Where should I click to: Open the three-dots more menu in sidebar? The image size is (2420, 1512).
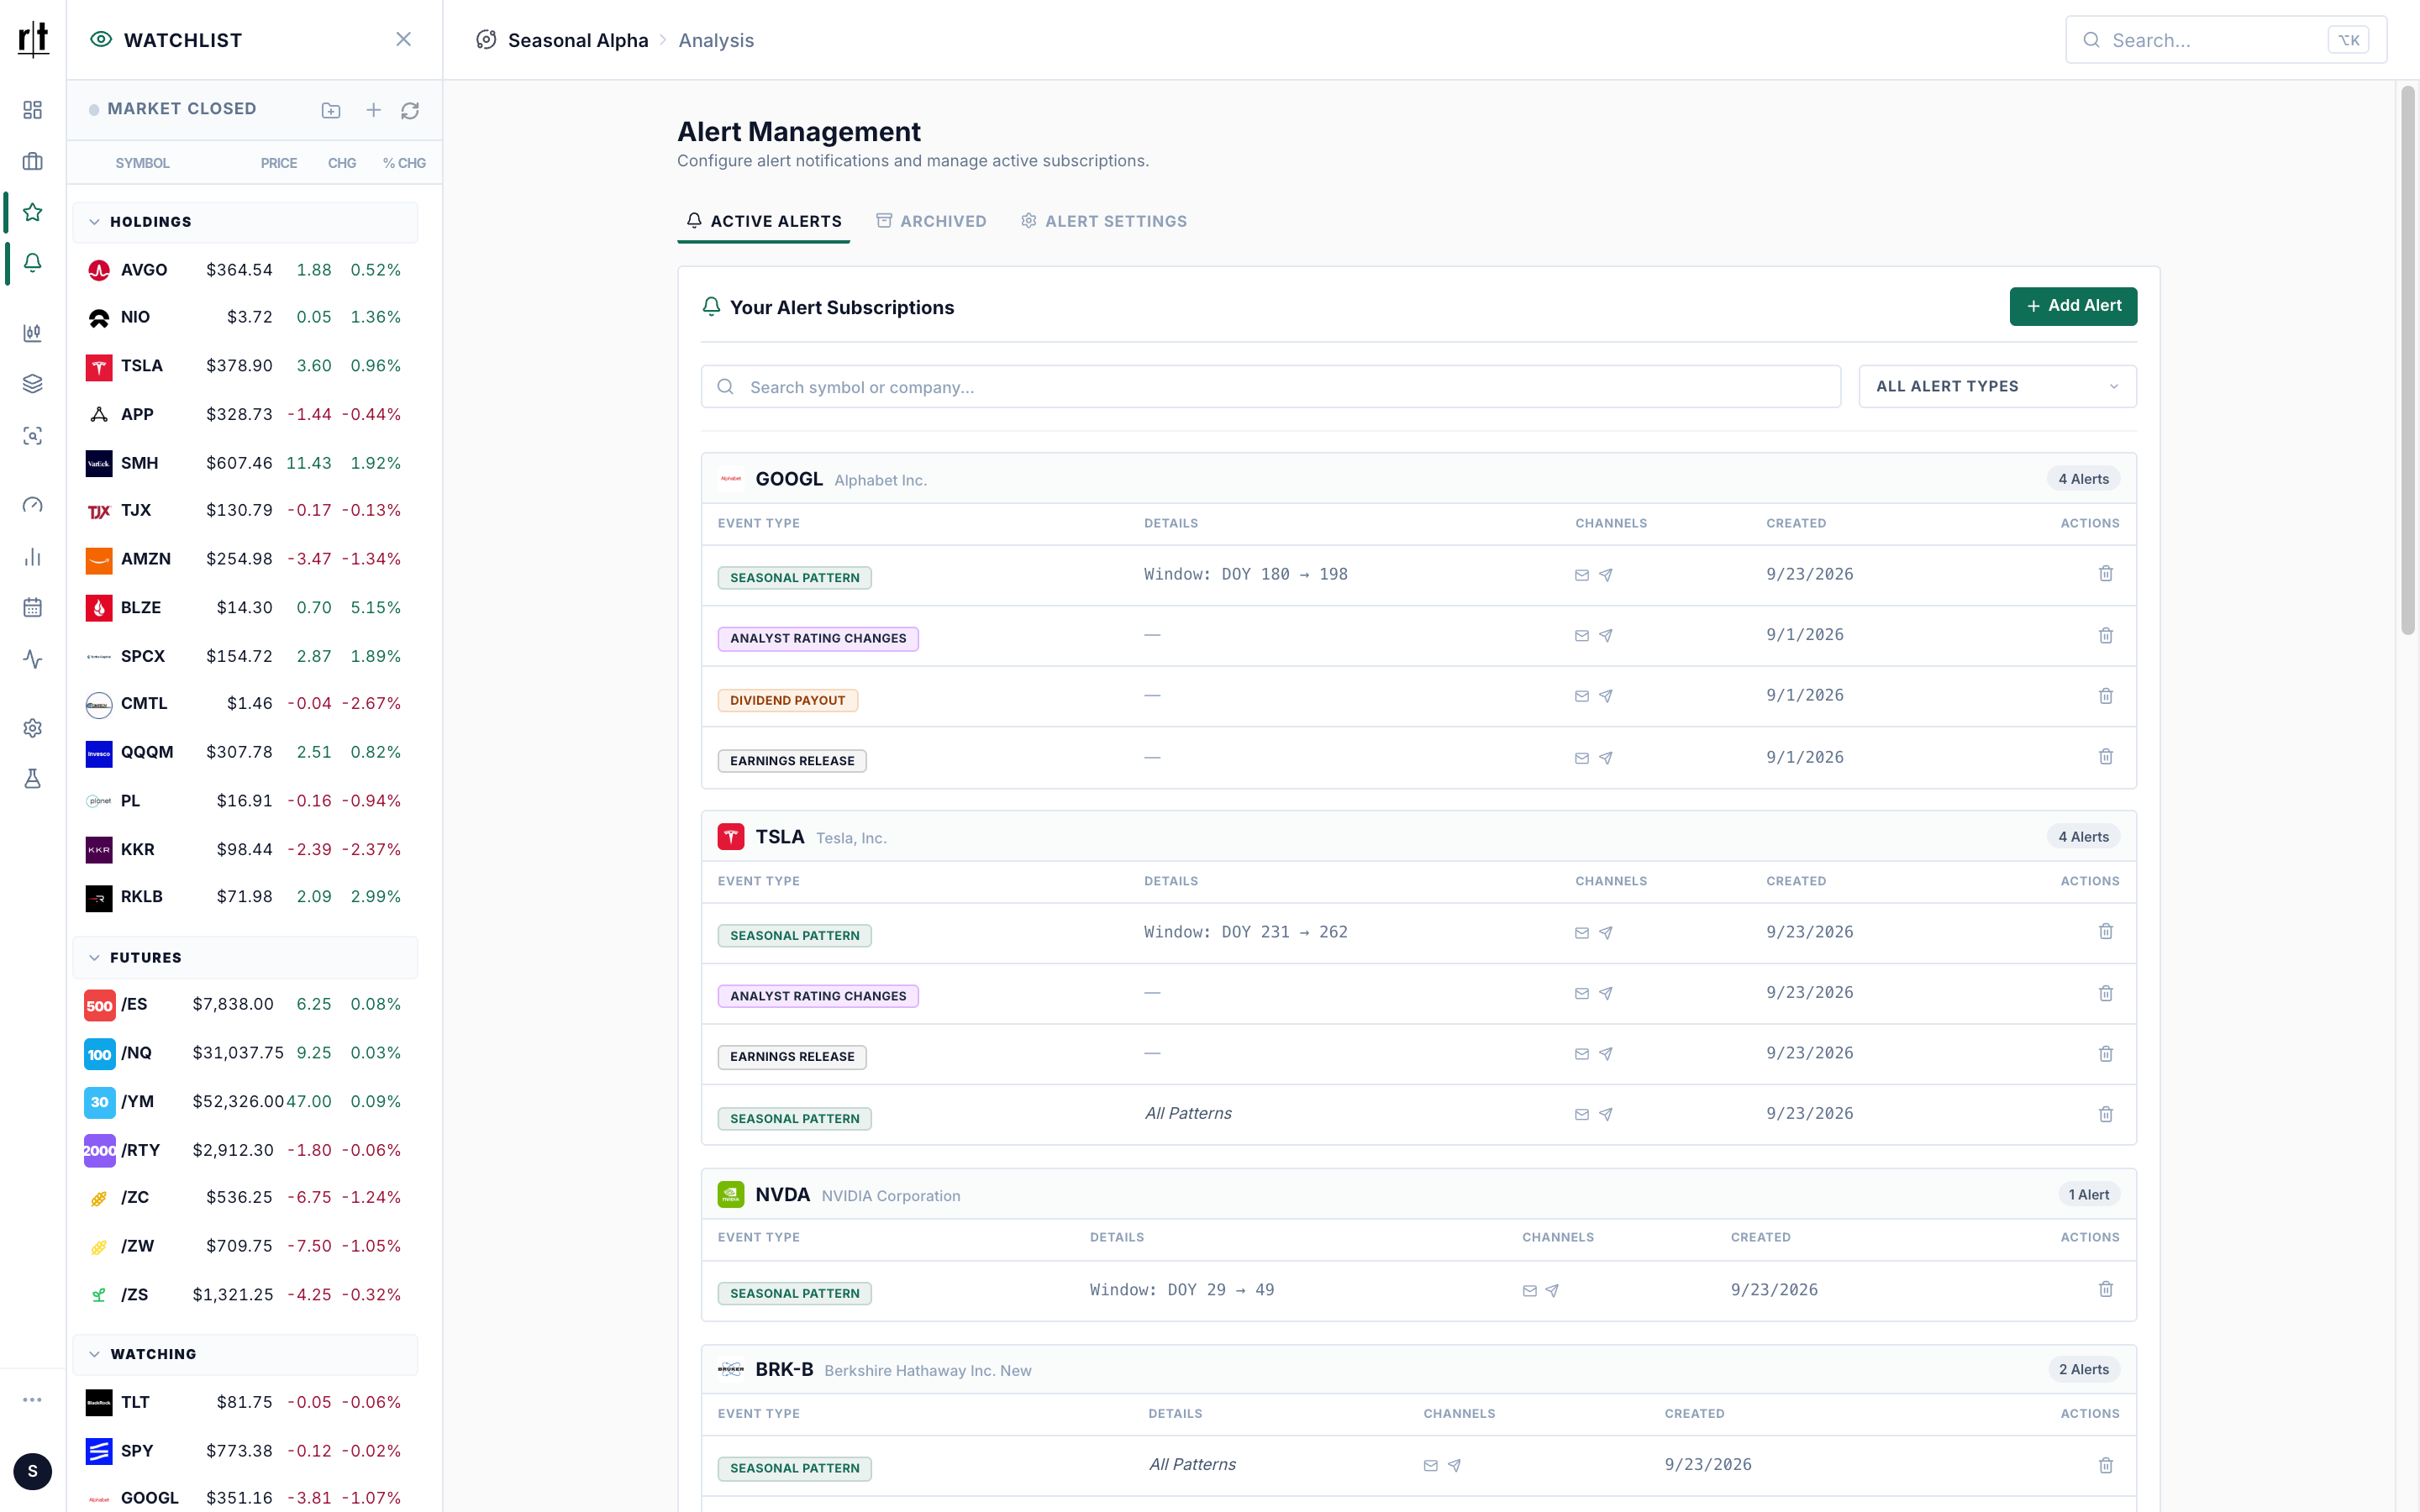click(32, 1400)
